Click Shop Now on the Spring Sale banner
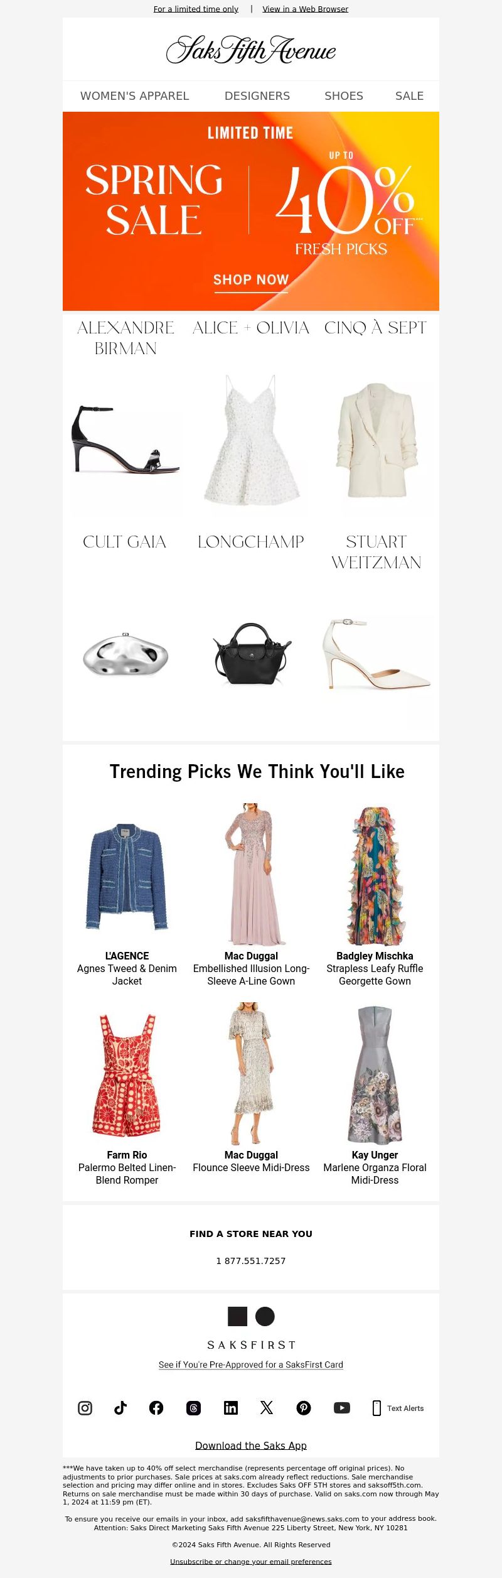502x1578 pixels. [251, 280]
